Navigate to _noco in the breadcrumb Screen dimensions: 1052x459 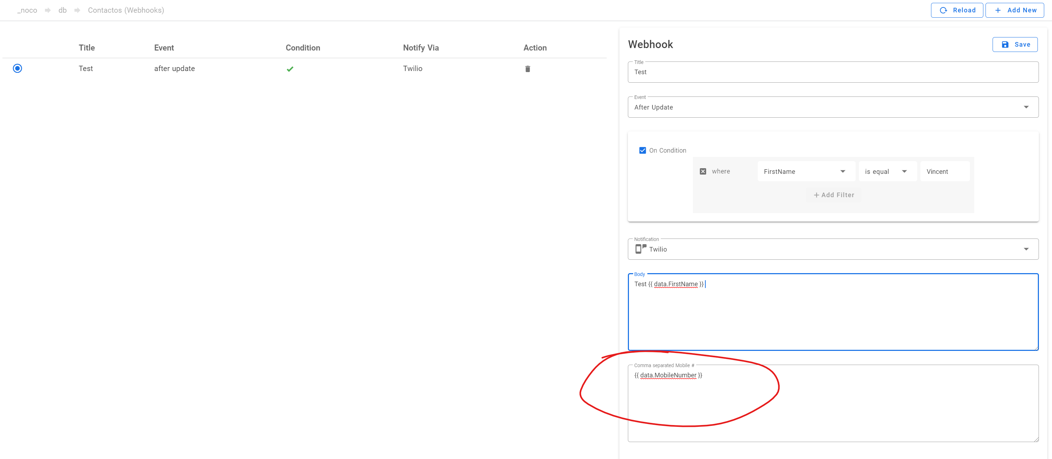(x=27, y=10)
